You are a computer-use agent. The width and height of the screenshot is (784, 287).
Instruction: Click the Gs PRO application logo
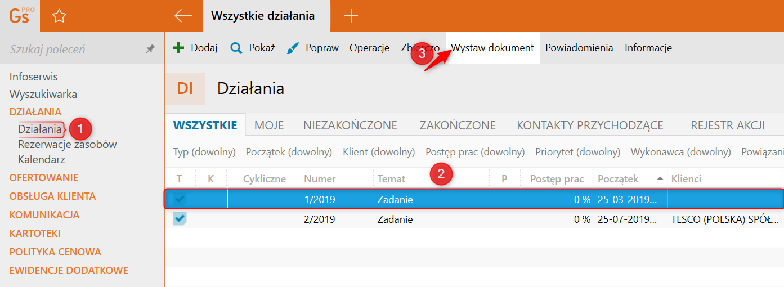coord(20,16)
